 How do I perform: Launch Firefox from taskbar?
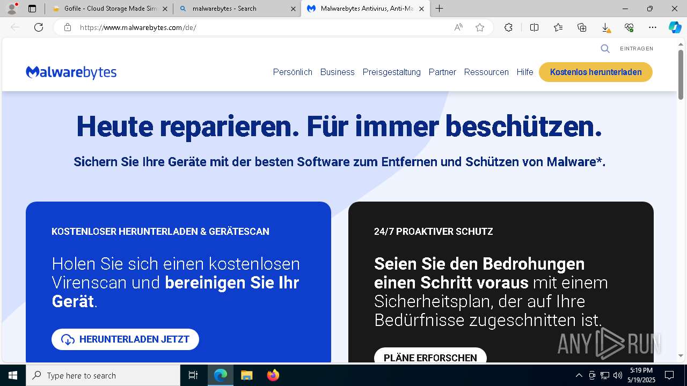(x=273, y=375)
